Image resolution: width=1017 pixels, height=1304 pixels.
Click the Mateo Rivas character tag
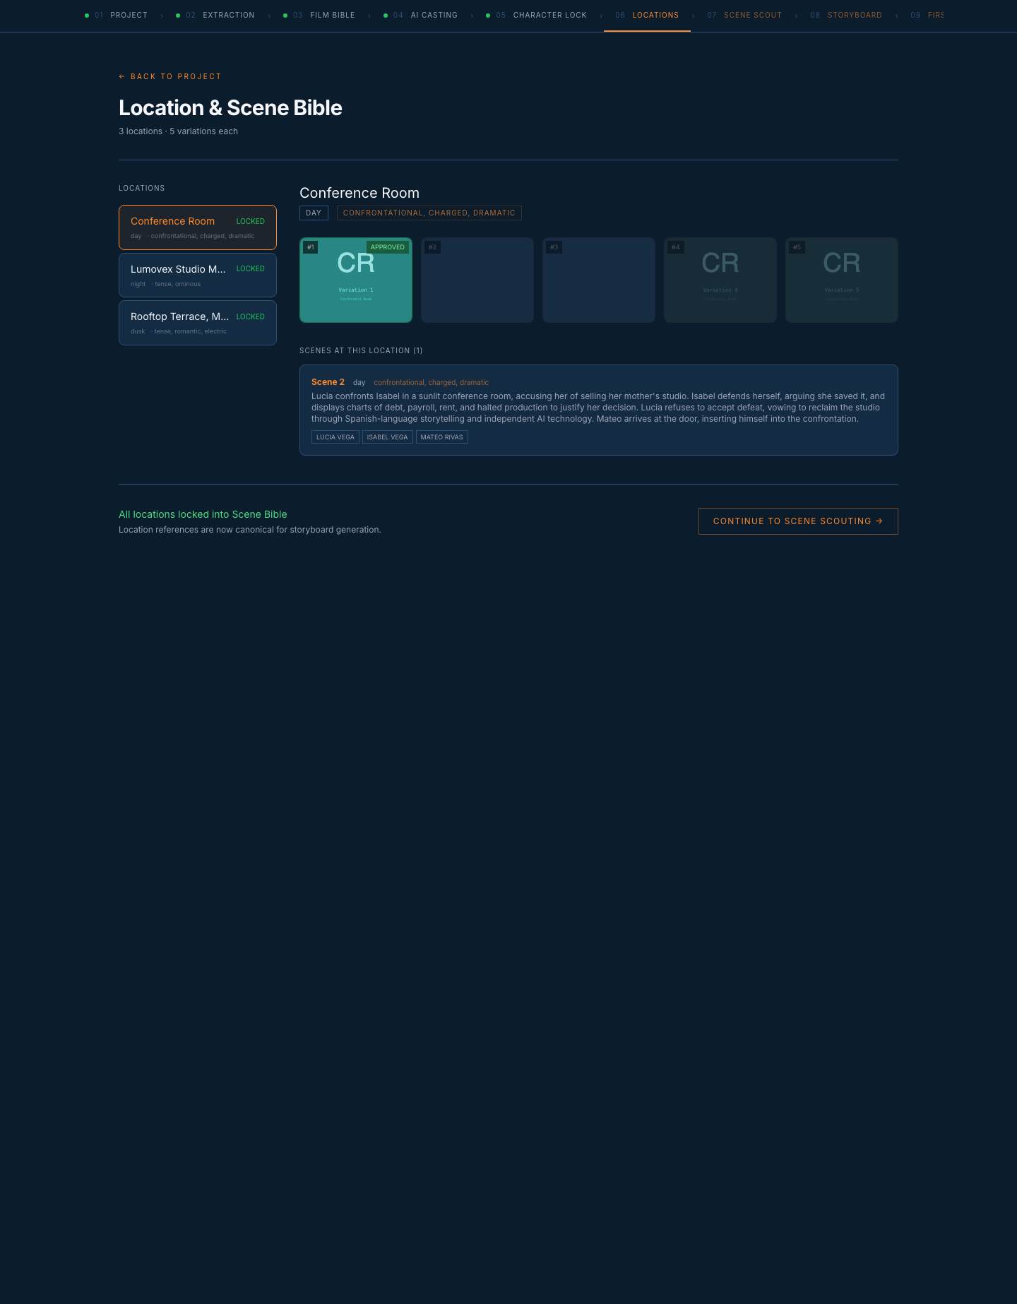(442, 437)
